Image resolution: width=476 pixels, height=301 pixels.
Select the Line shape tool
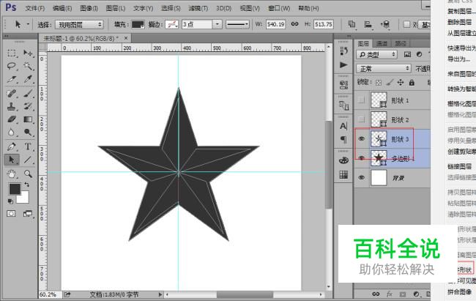click(28, 160)
